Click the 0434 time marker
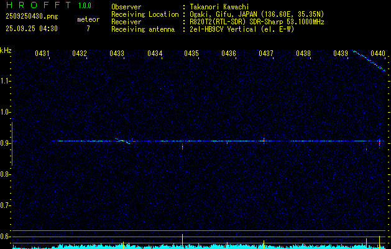 (x=154, y=53)
